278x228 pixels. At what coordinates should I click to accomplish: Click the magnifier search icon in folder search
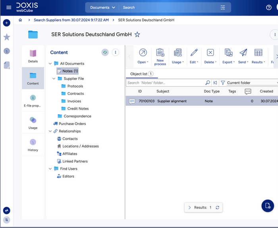click(208, 83)
